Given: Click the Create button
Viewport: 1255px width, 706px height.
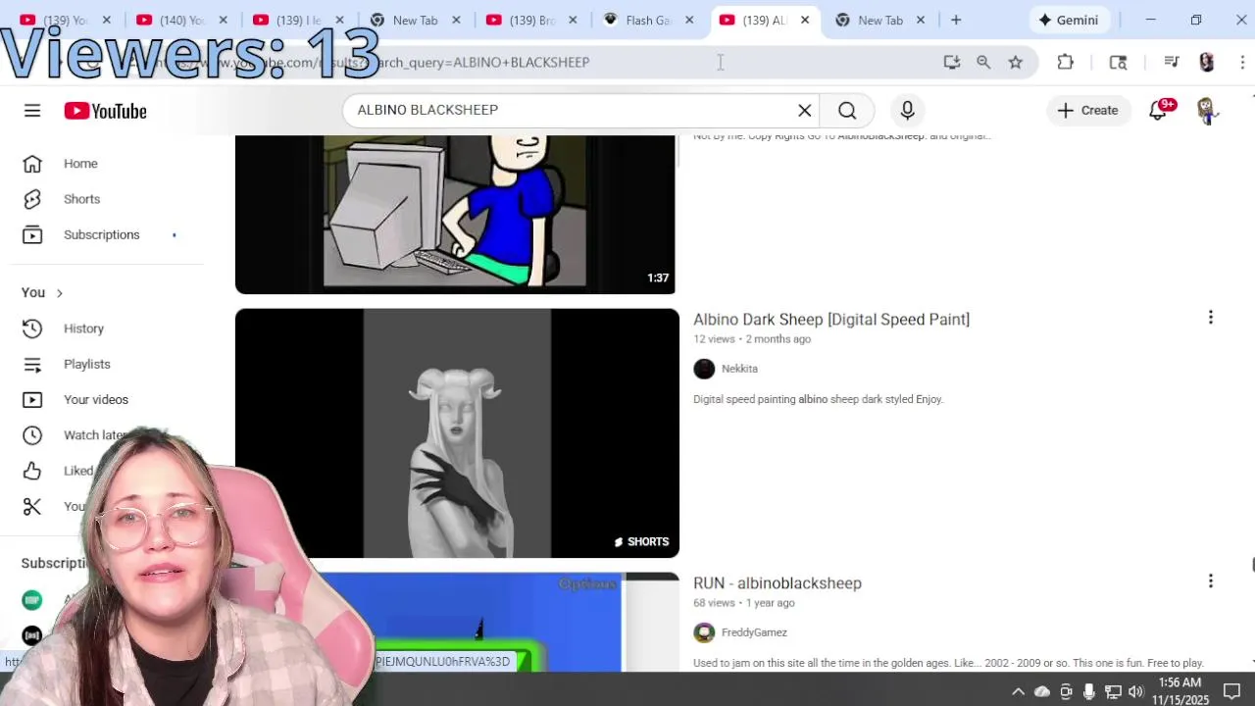Looking at the screenshot, I should 1088,111.
